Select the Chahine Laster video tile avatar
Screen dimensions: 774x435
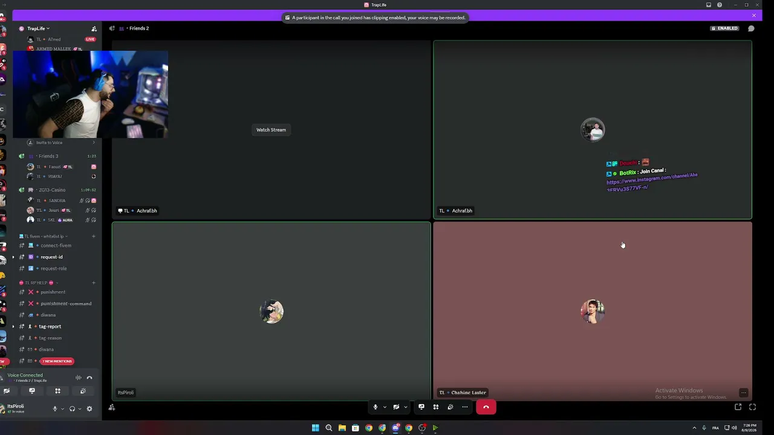[x=593, y=312]
